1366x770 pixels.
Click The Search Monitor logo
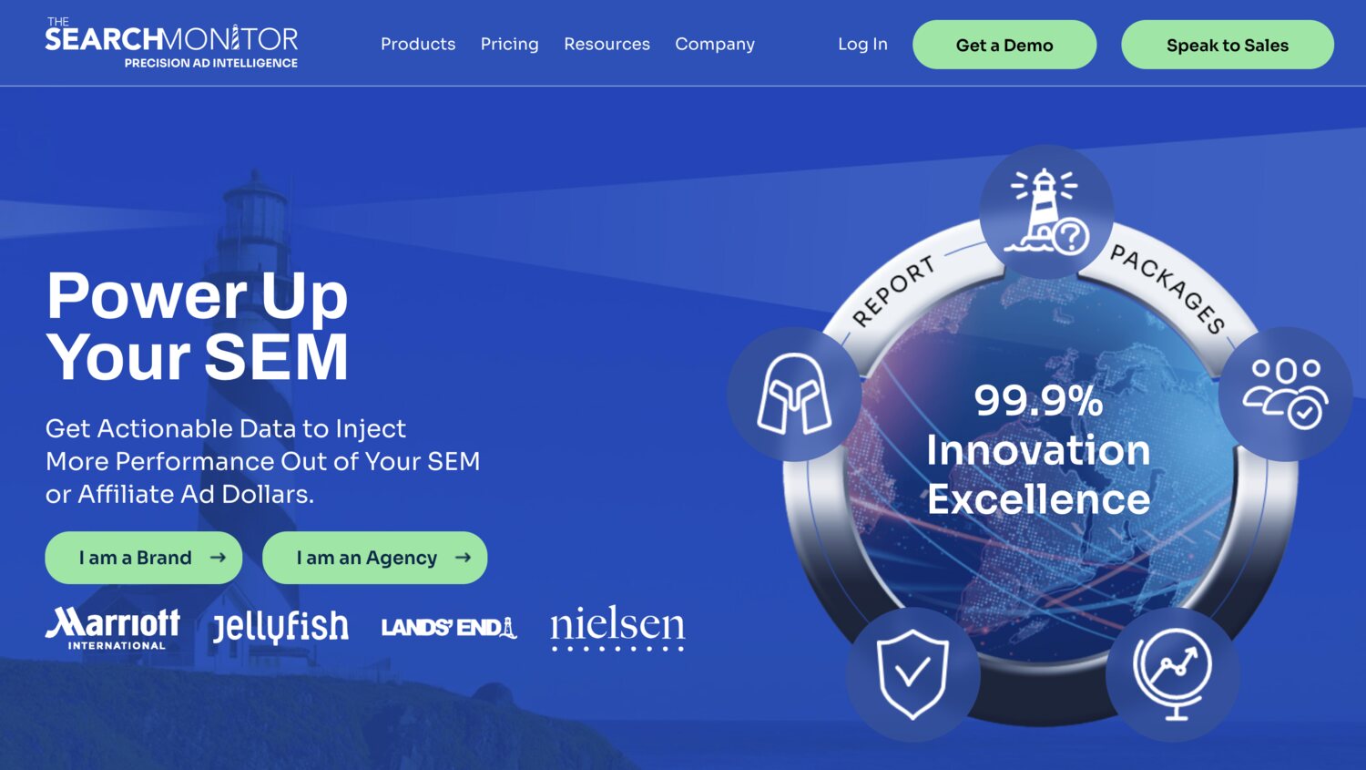(171, 43)
